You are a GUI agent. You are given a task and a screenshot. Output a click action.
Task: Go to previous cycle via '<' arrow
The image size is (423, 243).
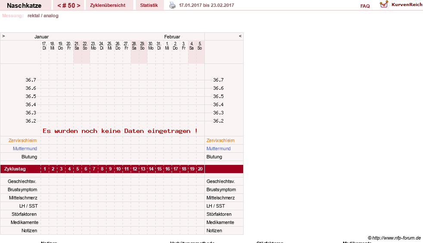[x=59, y=6]
